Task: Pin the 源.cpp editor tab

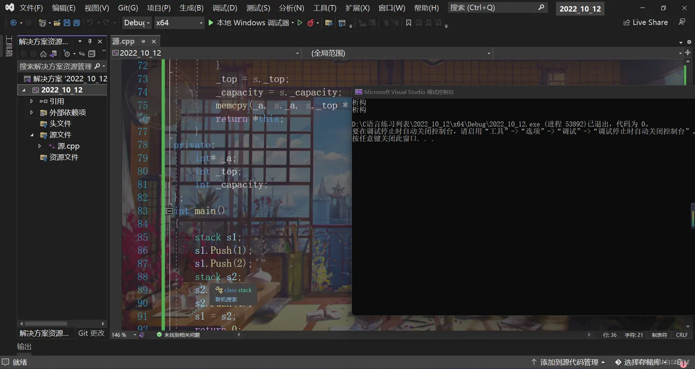Action: (143, 42)
